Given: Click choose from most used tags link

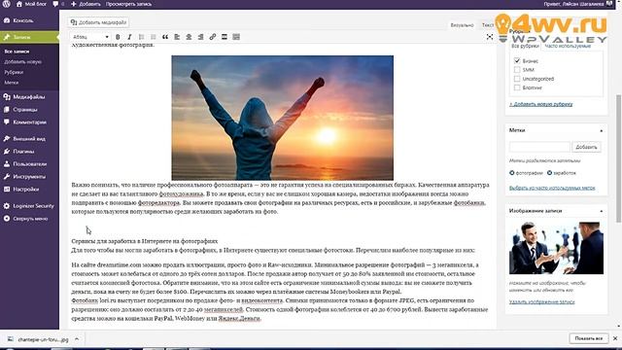Looking at the screenshot, I should (552, 188).
